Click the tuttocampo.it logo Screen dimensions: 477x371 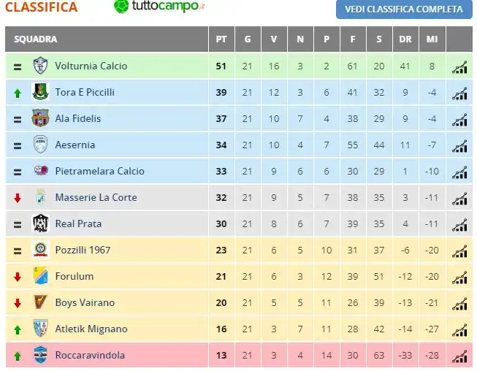[159, 6]
